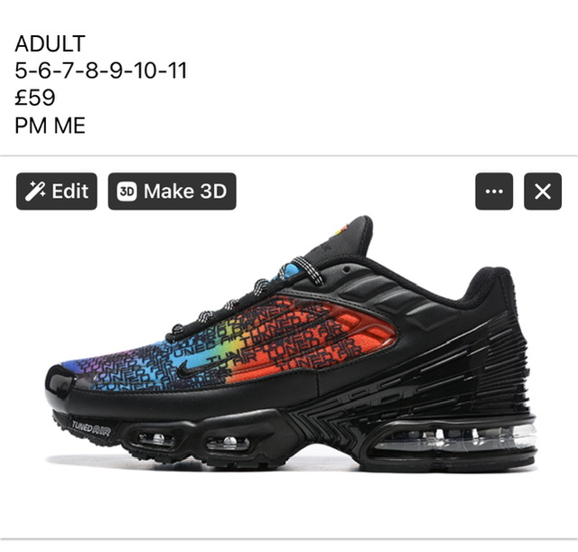Click the ADULT line in the post text

click(51, 43)
